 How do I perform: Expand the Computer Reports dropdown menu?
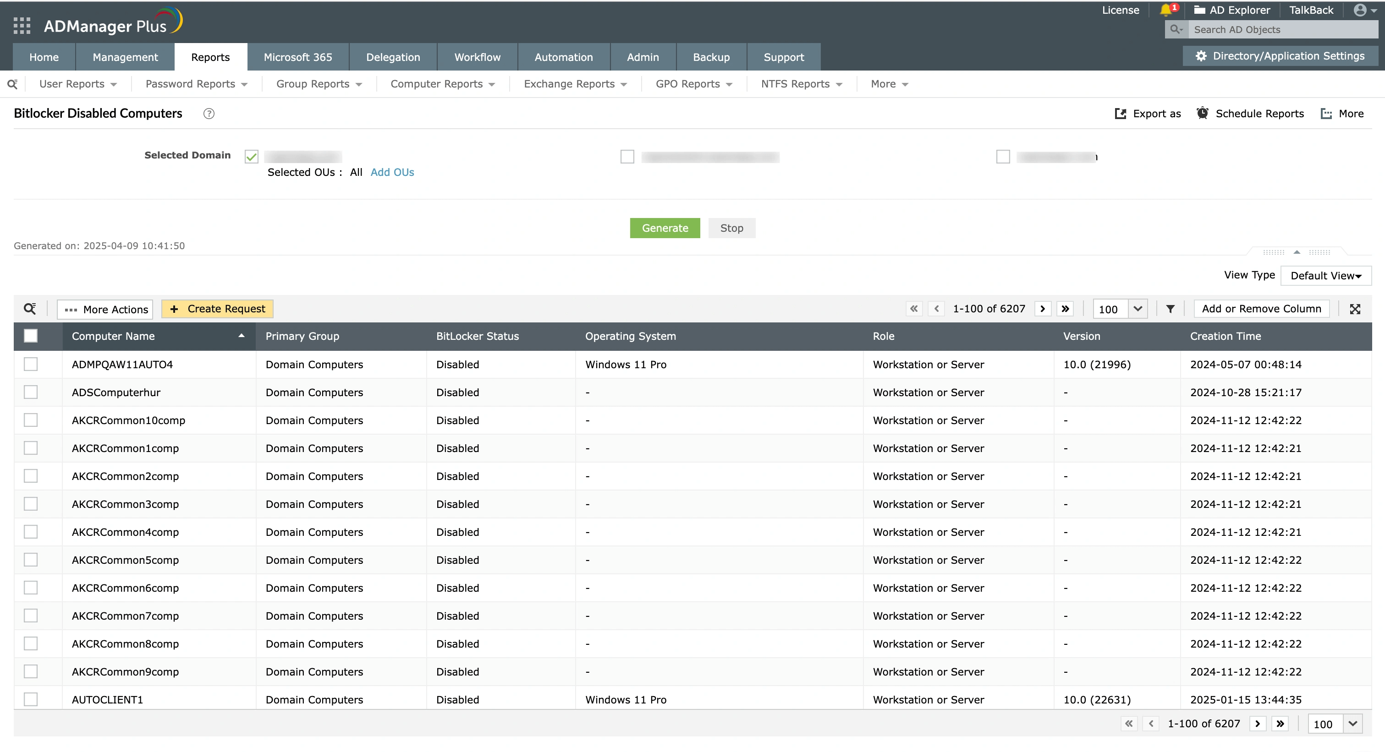coord(442,84)
